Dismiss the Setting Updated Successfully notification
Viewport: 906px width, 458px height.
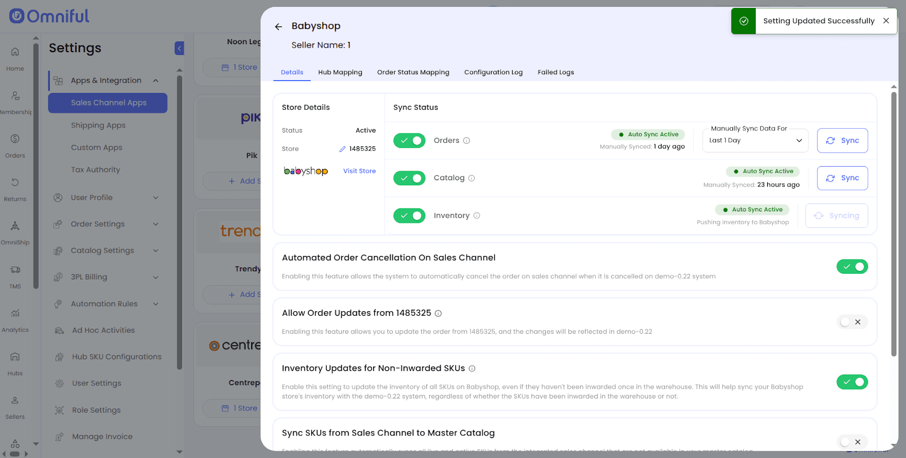pos(886,21)
